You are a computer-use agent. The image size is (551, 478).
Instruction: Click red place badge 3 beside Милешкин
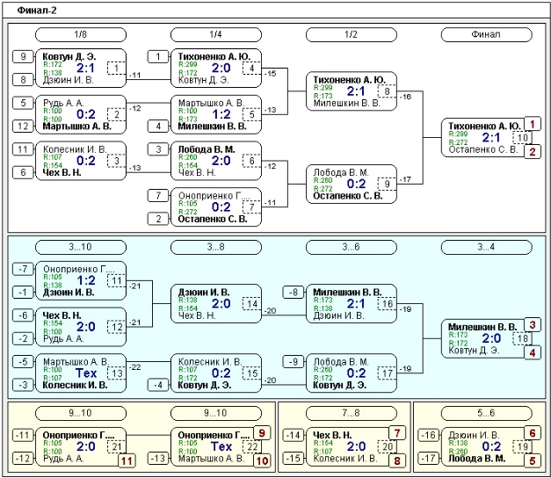pyautogui.click(x=532, y=325)
